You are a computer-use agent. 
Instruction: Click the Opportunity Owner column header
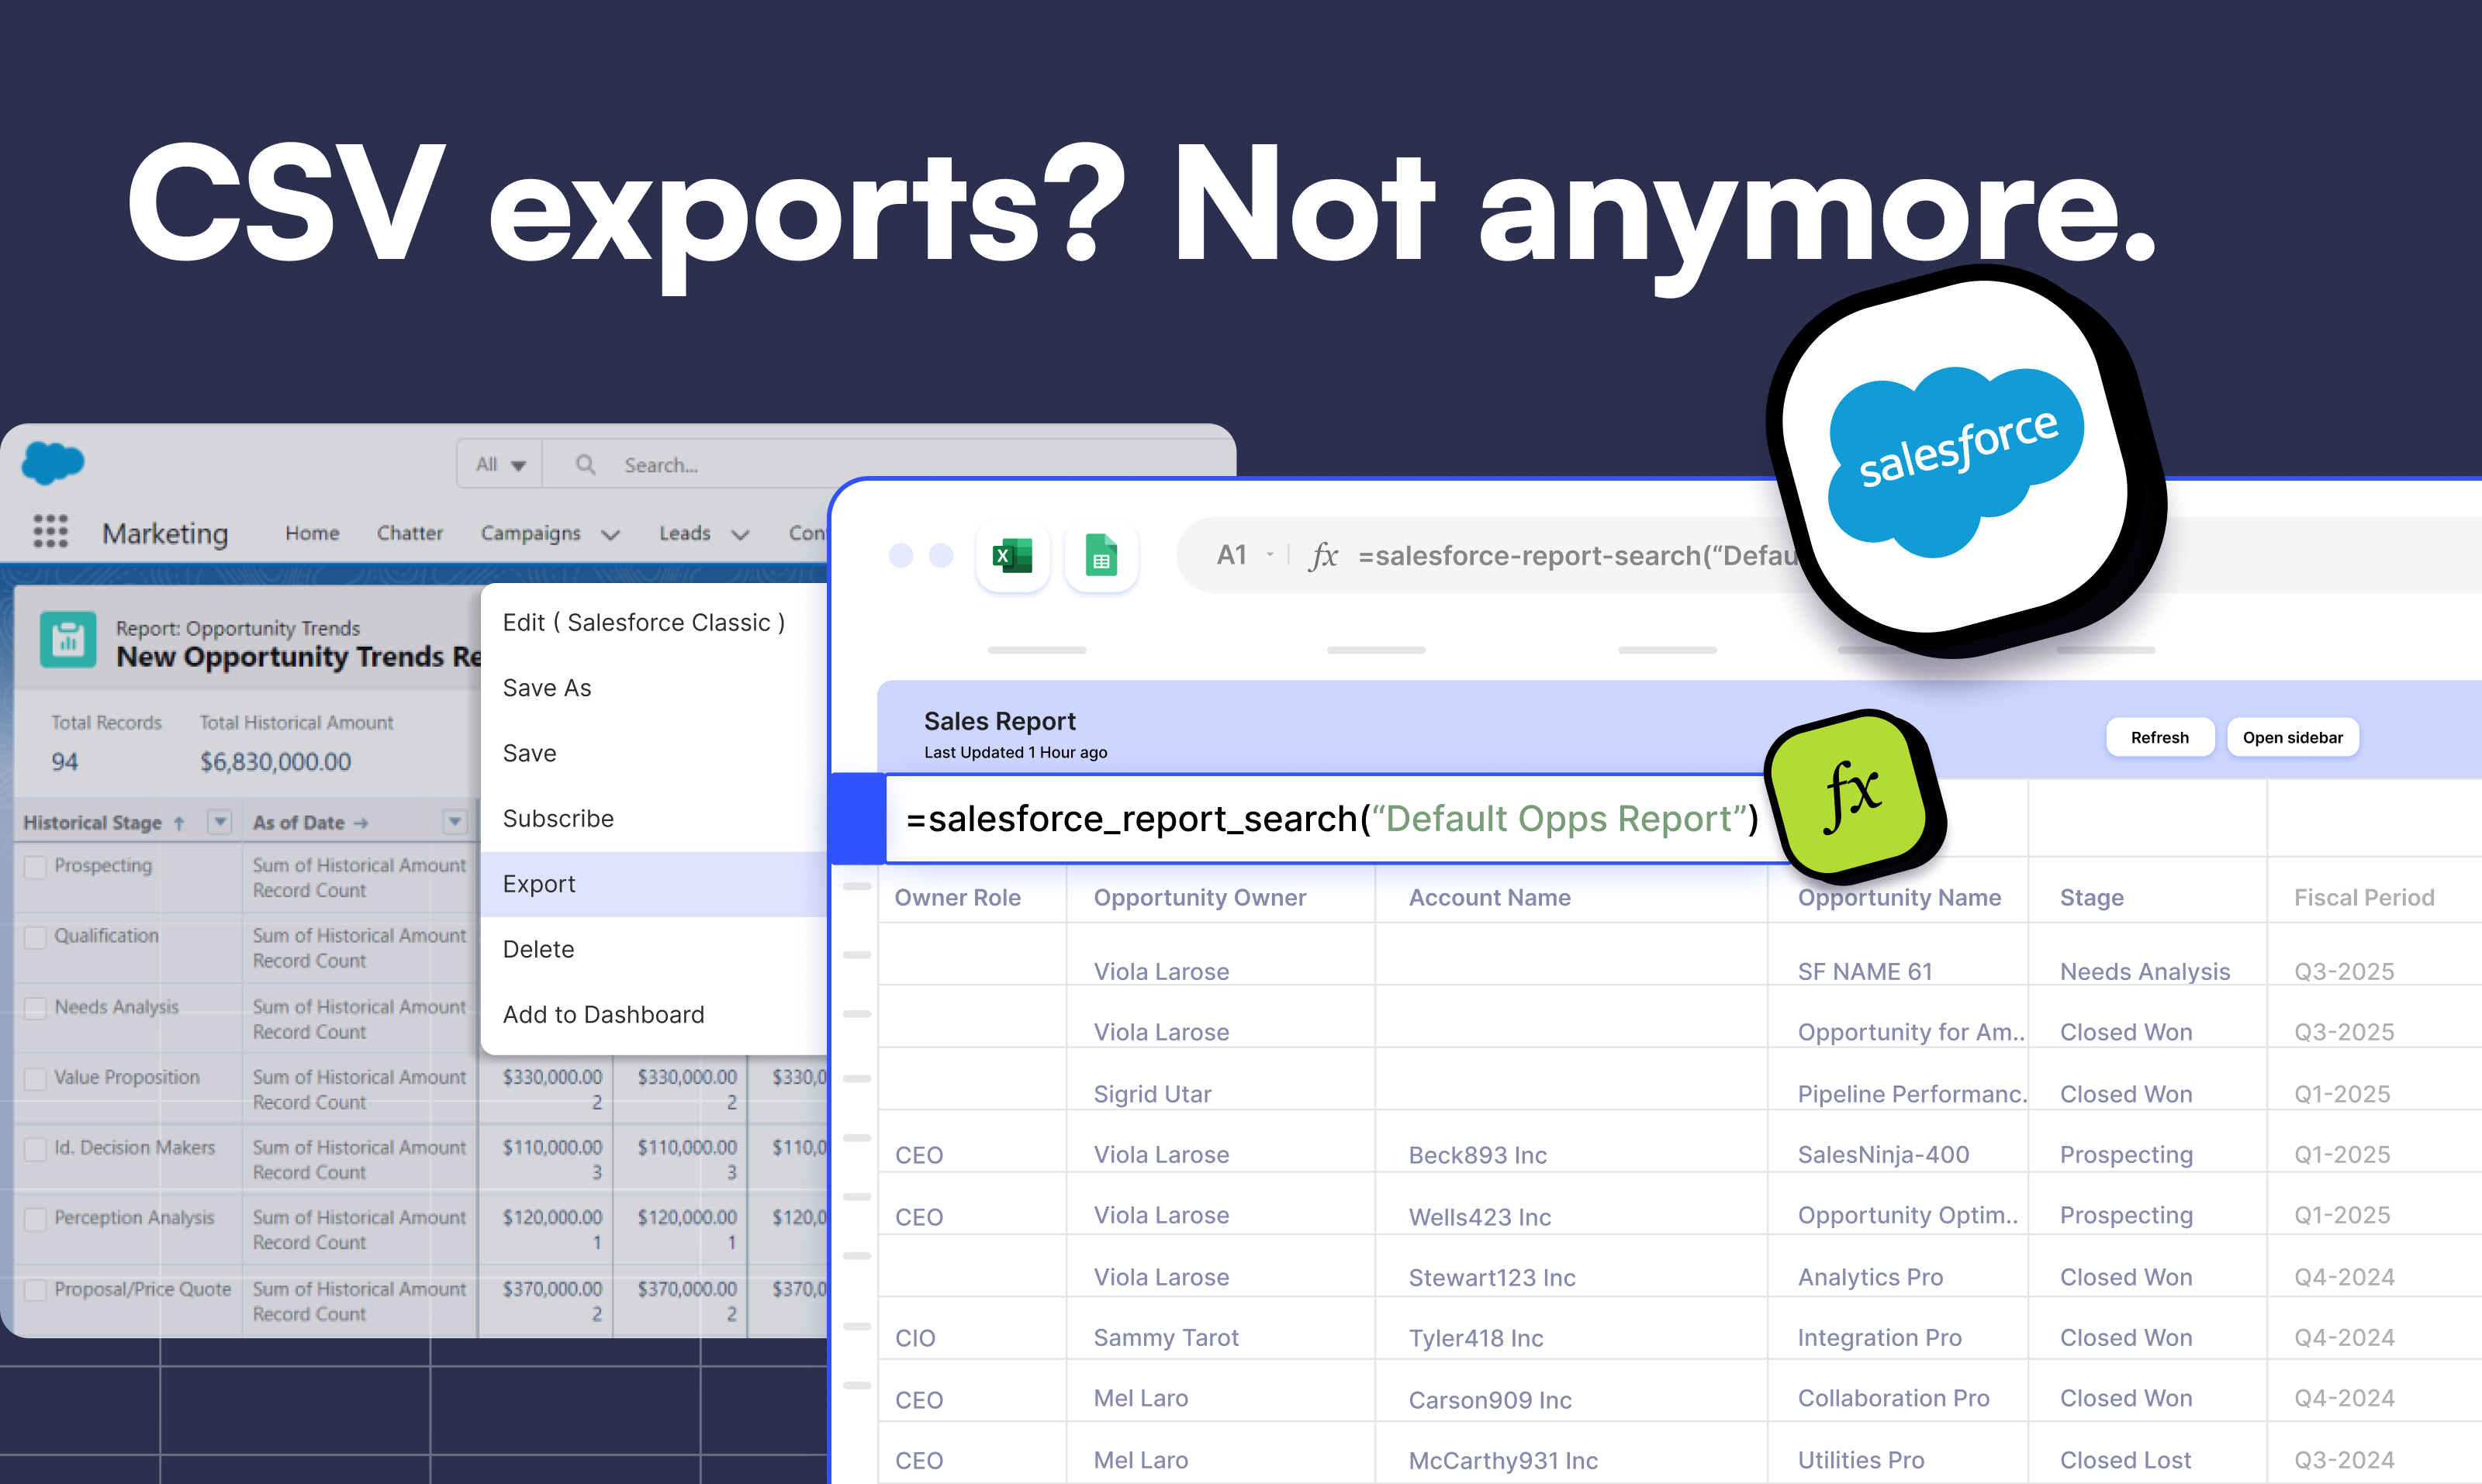1199,897
